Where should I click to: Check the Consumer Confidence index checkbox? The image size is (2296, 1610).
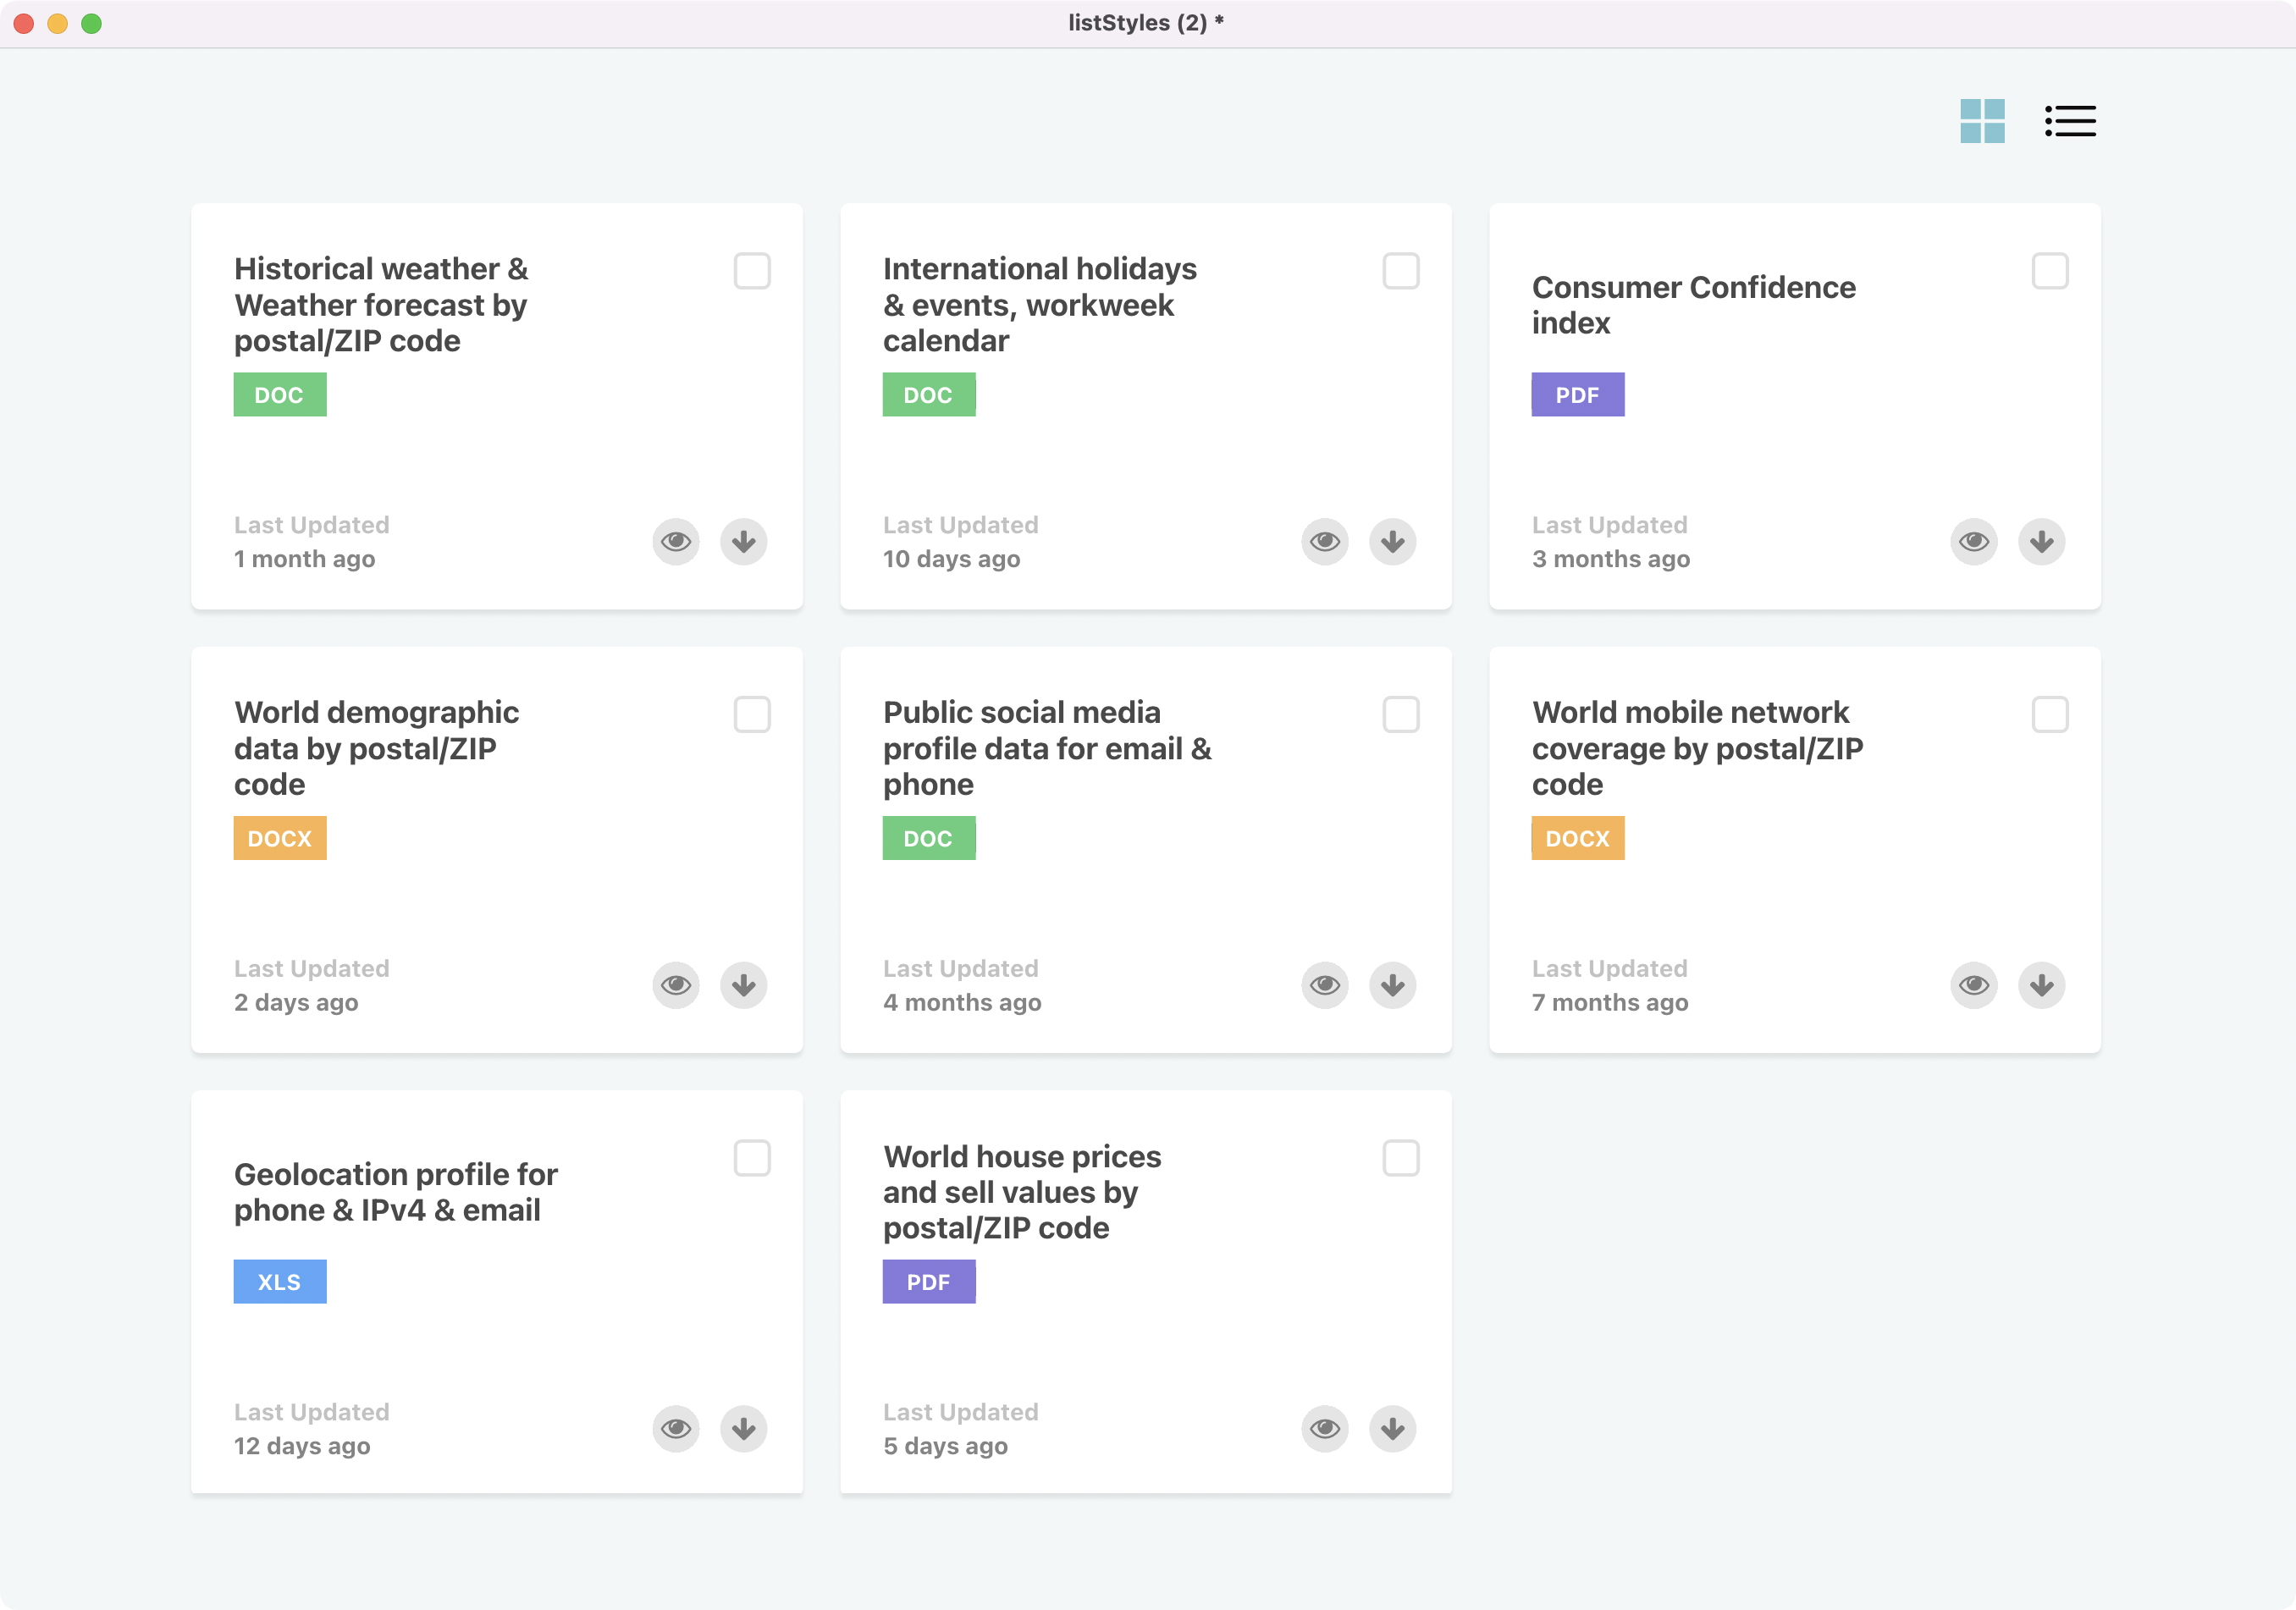click(2049, 271)
